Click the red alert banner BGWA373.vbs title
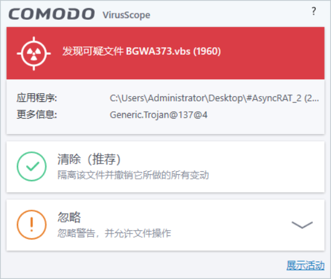This screenshot has width=331, height=279. point(141,51)
